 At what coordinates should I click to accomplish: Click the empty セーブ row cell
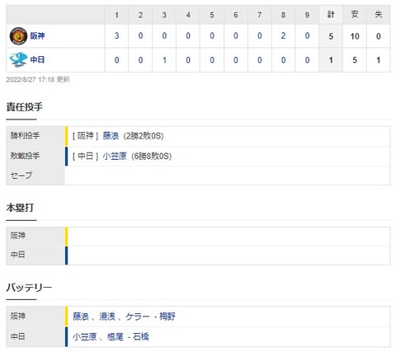(x=228, y=176)
